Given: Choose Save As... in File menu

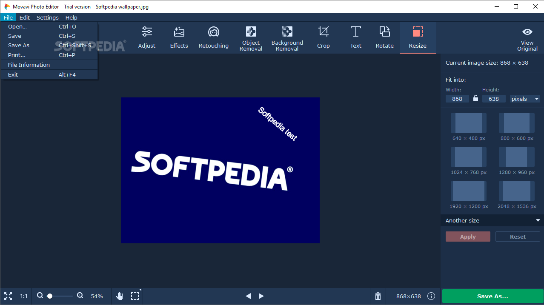Looking at the screenshot, I should click(x=49, y=45).
